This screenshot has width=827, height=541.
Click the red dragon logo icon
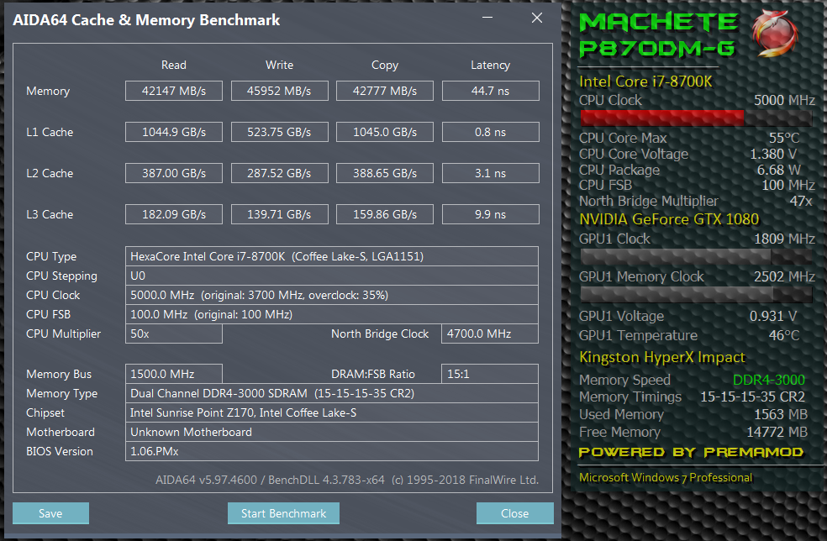[773, 33]
